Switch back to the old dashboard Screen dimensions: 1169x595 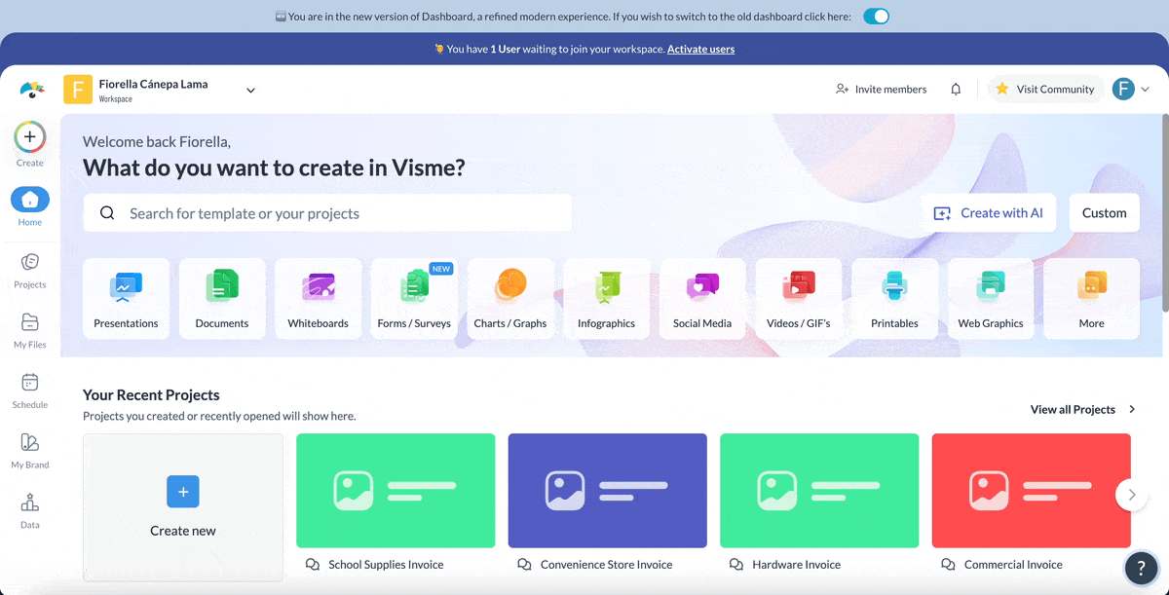pos(875,16)
